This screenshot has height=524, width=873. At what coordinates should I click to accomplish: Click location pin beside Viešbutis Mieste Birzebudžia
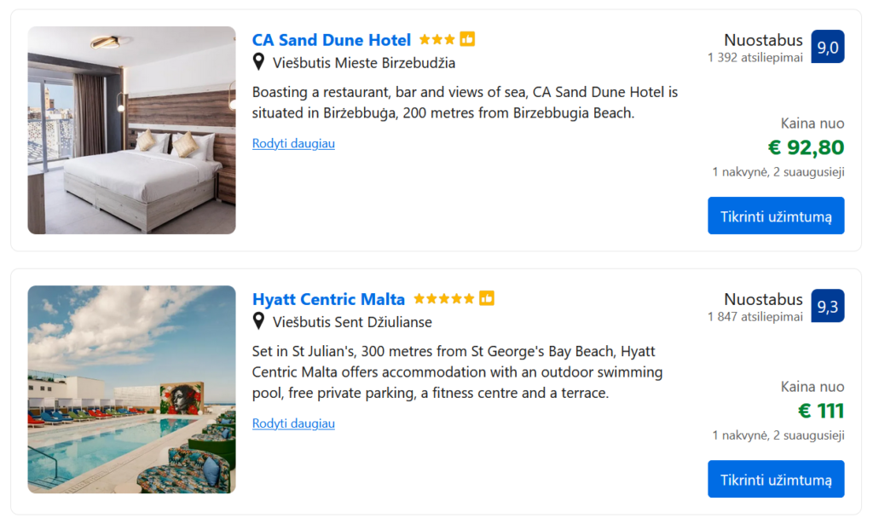pyautogui.click(x=259, y=62)
